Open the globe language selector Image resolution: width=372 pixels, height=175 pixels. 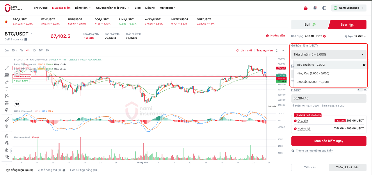pos(324,8)
